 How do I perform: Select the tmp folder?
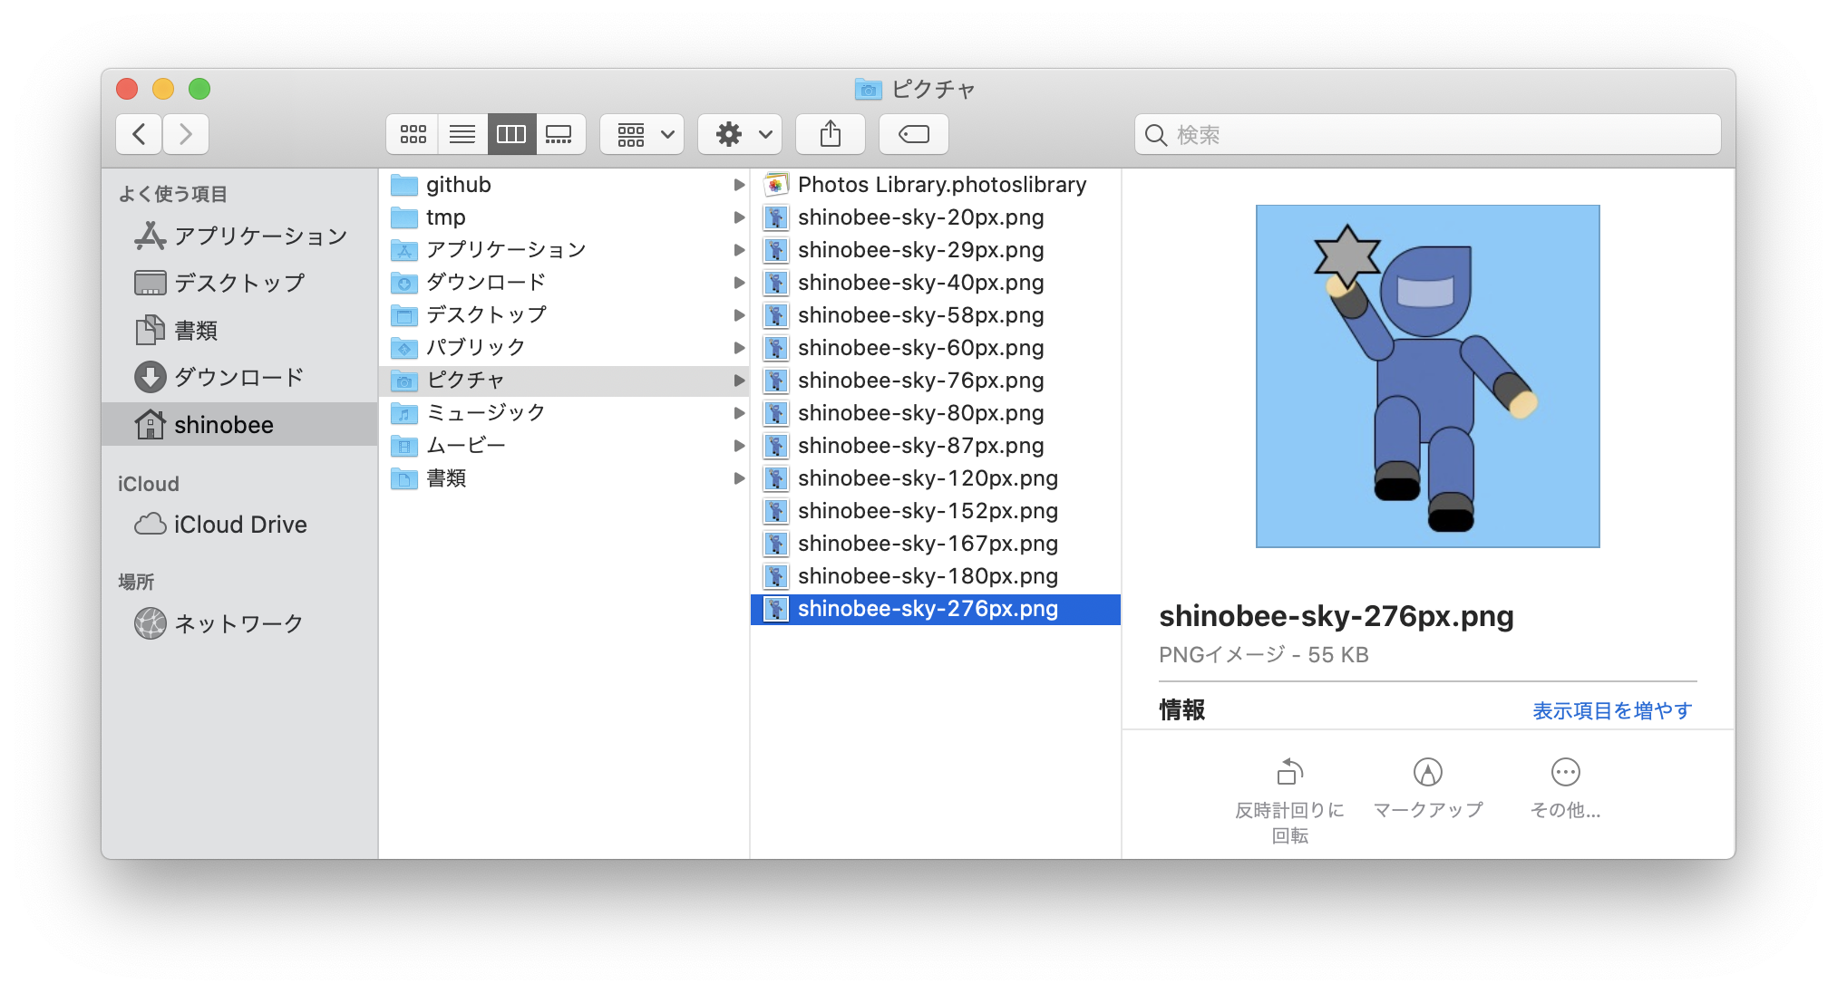click(x=564, y=217)
